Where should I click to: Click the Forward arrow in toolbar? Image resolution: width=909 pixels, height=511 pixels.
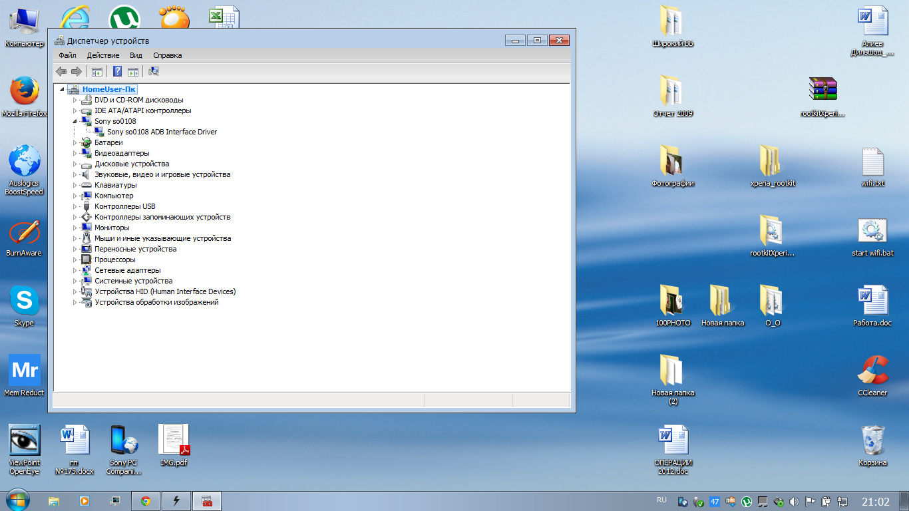pyautogui.click(x=76, y=72)
